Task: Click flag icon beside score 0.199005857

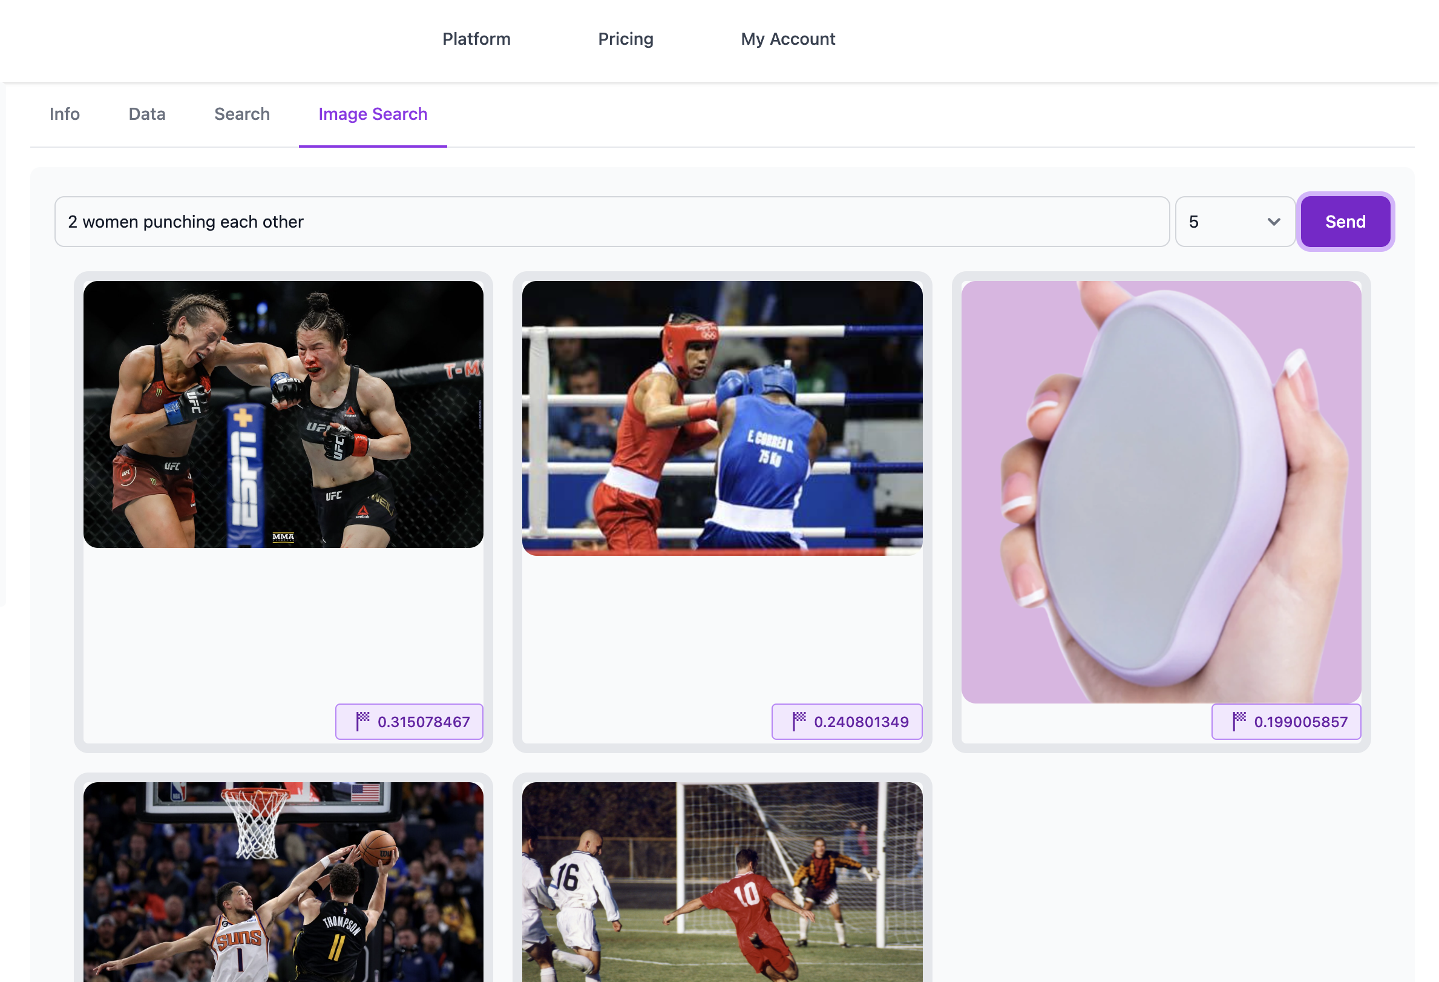Action: 1238,721
